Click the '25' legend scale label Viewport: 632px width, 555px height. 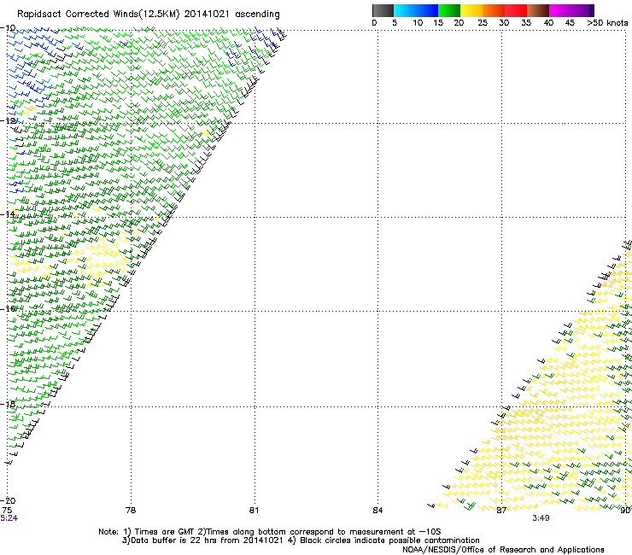click(x=483, y=23)
